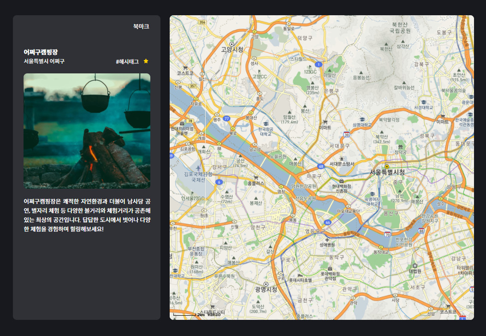Click the 어쩌구캠핑장 title
486x336 pixels.
pyautogui.click(x=41, y=52)
